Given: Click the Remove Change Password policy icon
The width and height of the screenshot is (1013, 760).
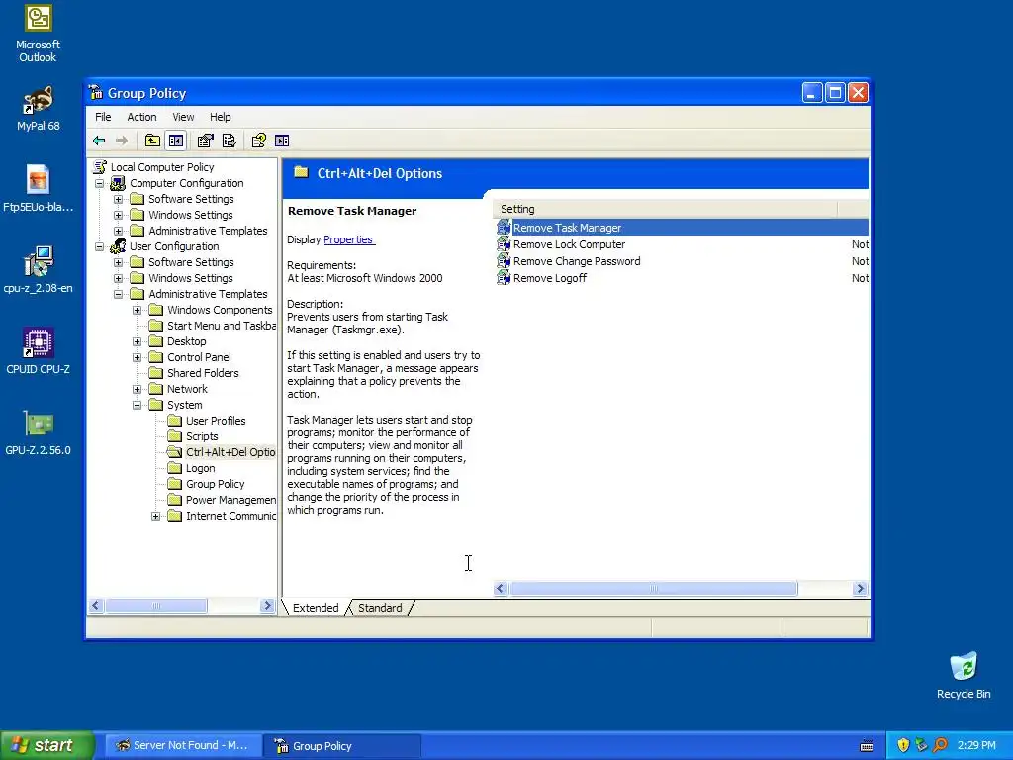Looking at the screenshot, I should point(504,261).
